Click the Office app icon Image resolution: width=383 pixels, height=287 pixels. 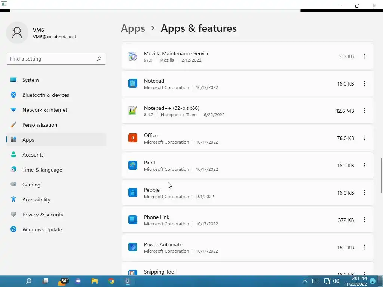coord(133,138)
